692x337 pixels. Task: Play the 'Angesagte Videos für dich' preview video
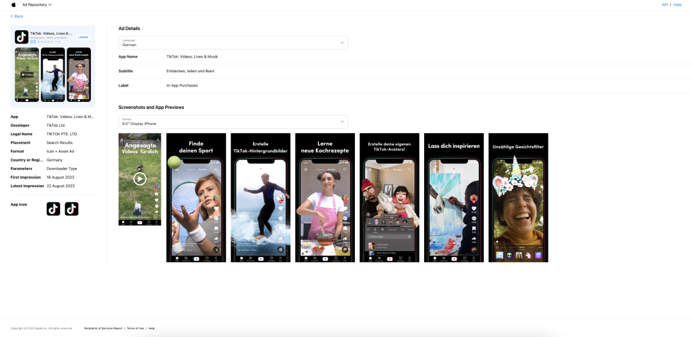point(140,179)
